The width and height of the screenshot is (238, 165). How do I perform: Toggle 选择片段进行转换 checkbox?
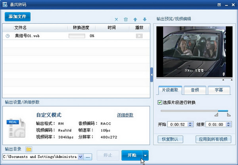tap(160, 102)
